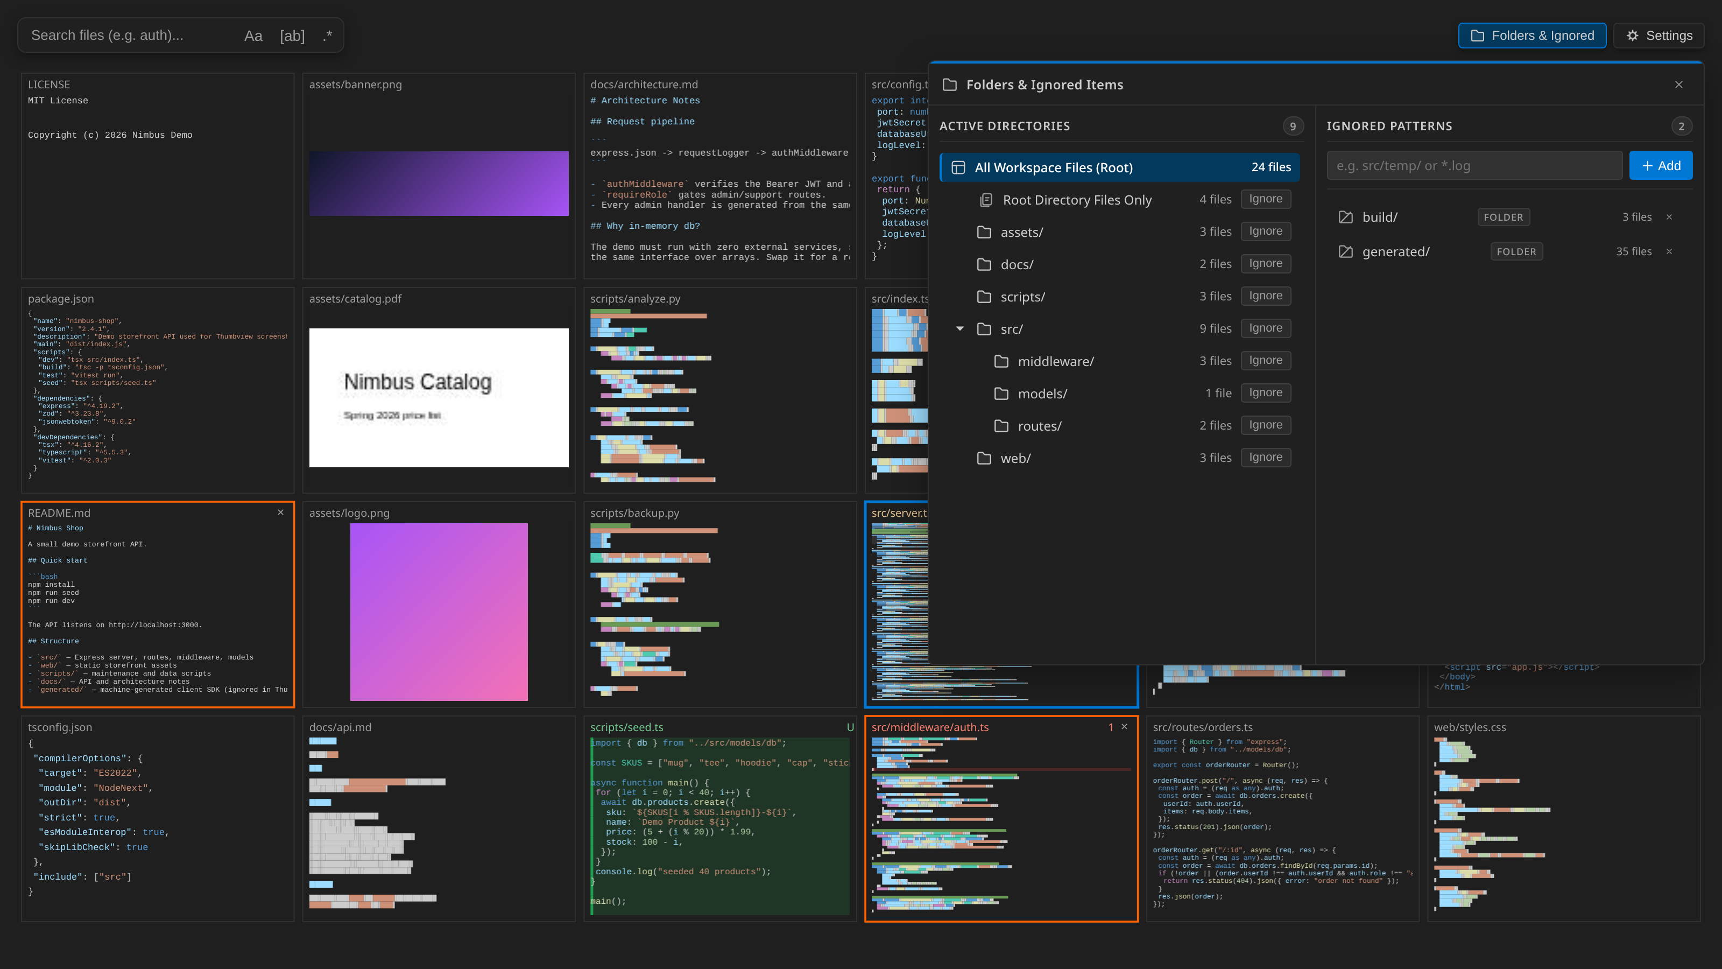Open Settings from the top bar

[x=1659, y=36]
